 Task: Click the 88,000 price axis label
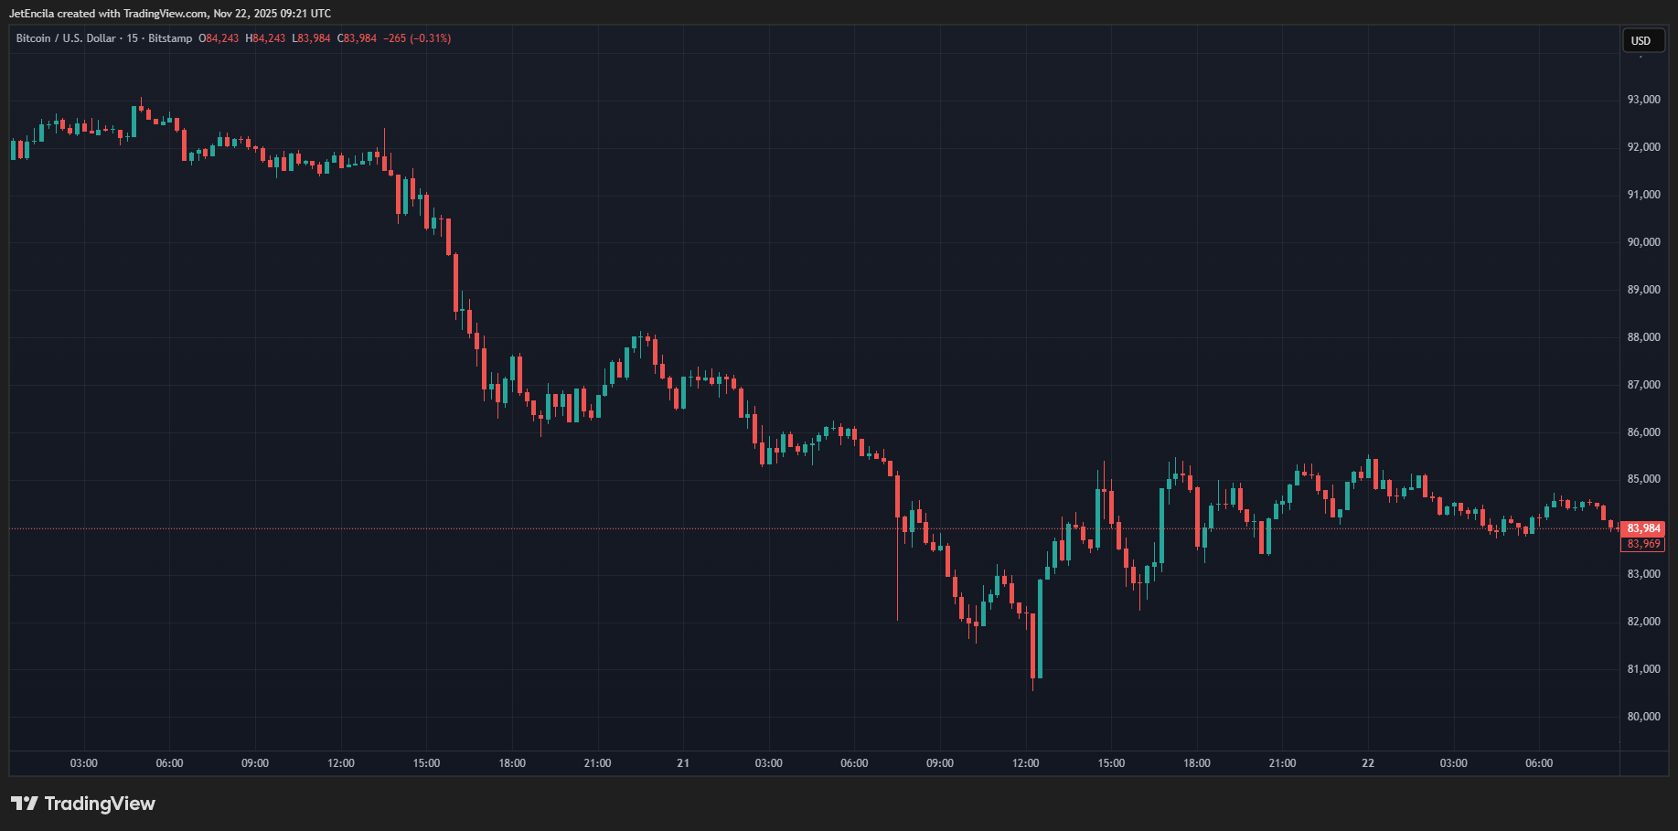pos(1643,337)
